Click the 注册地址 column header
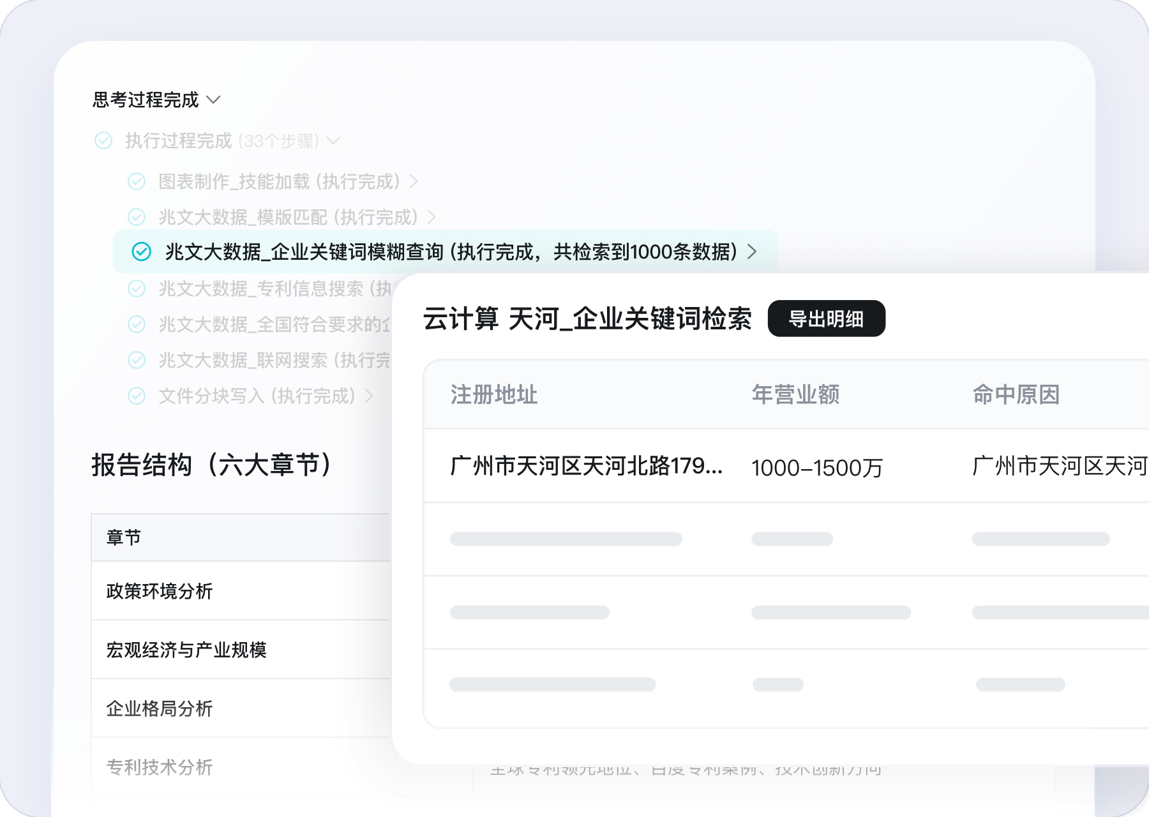This screenshot has width=1149, height=817. 494,394
